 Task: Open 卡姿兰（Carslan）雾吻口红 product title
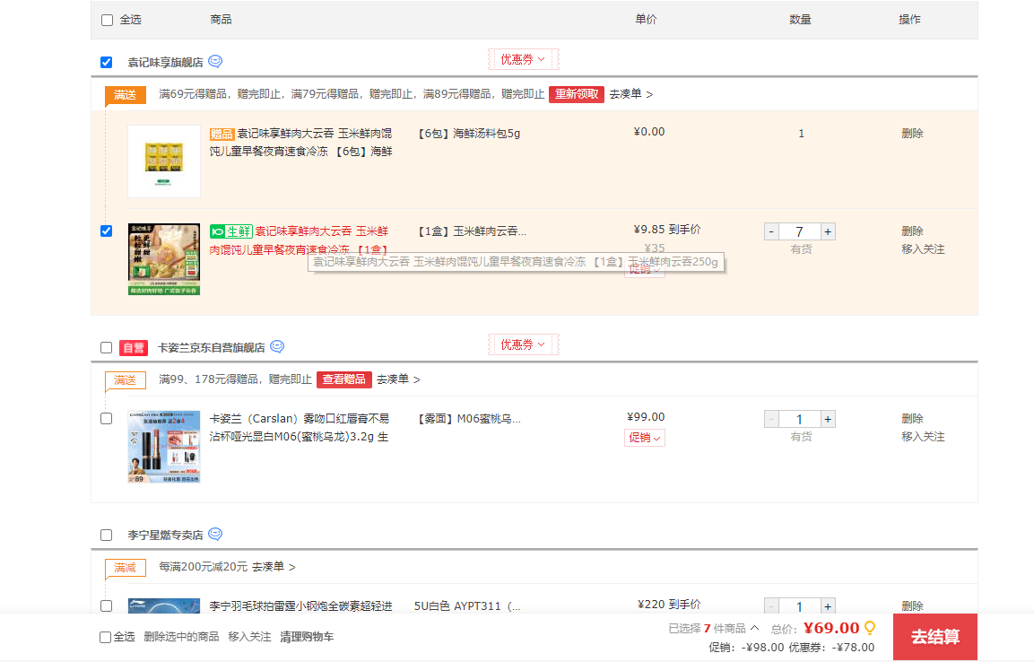pos(300,427)
